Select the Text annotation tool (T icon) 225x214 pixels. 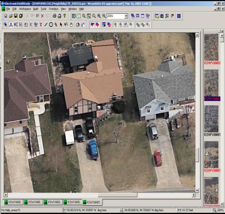(41, 25)
